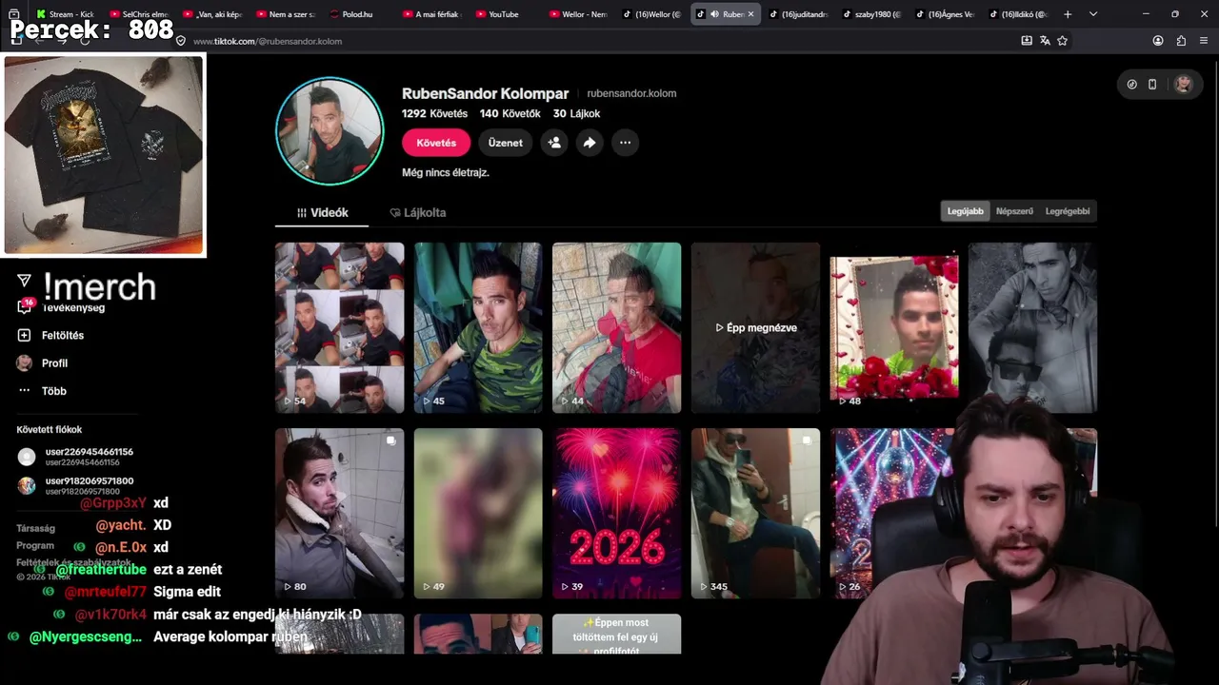The height and width of the screenshot is (685, 1219).
Task: Open the video marked Épp megnézve
Action: [755, 327]
